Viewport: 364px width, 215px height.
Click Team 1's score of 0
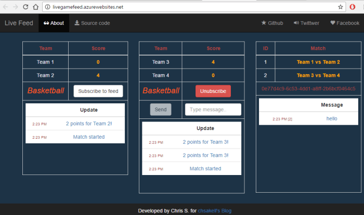pos(98,62)
